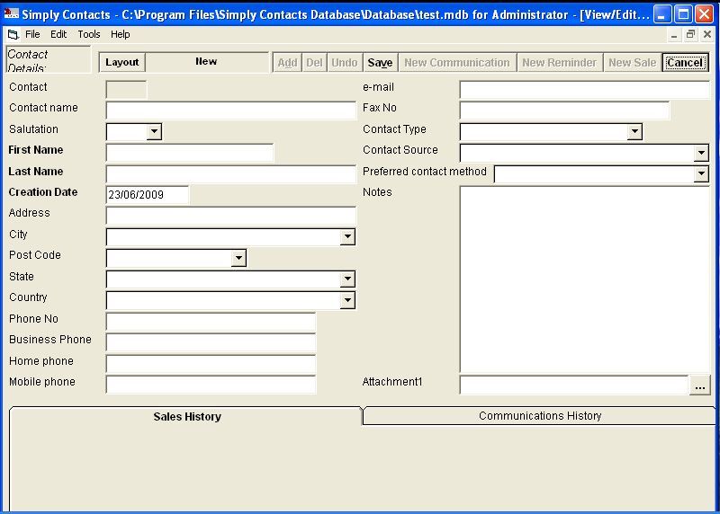Click the Layout button
The width and height of the screenshot is (720, 514).
[122, 62]
